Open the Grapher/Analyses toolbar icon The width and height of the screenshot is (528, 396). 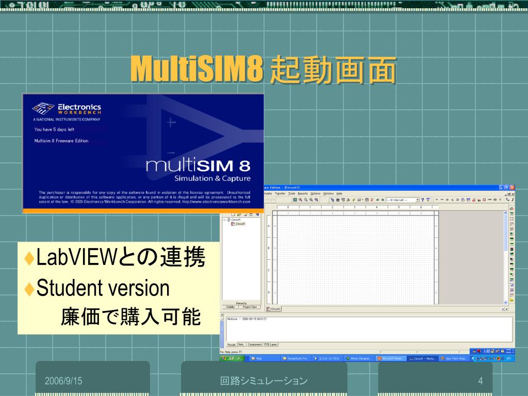359,200
